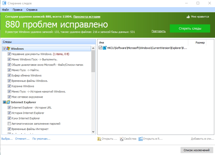Click the Список исключений button
This screenshot has width=215, height=155.
pyautogui.click(x=197, y=150)
